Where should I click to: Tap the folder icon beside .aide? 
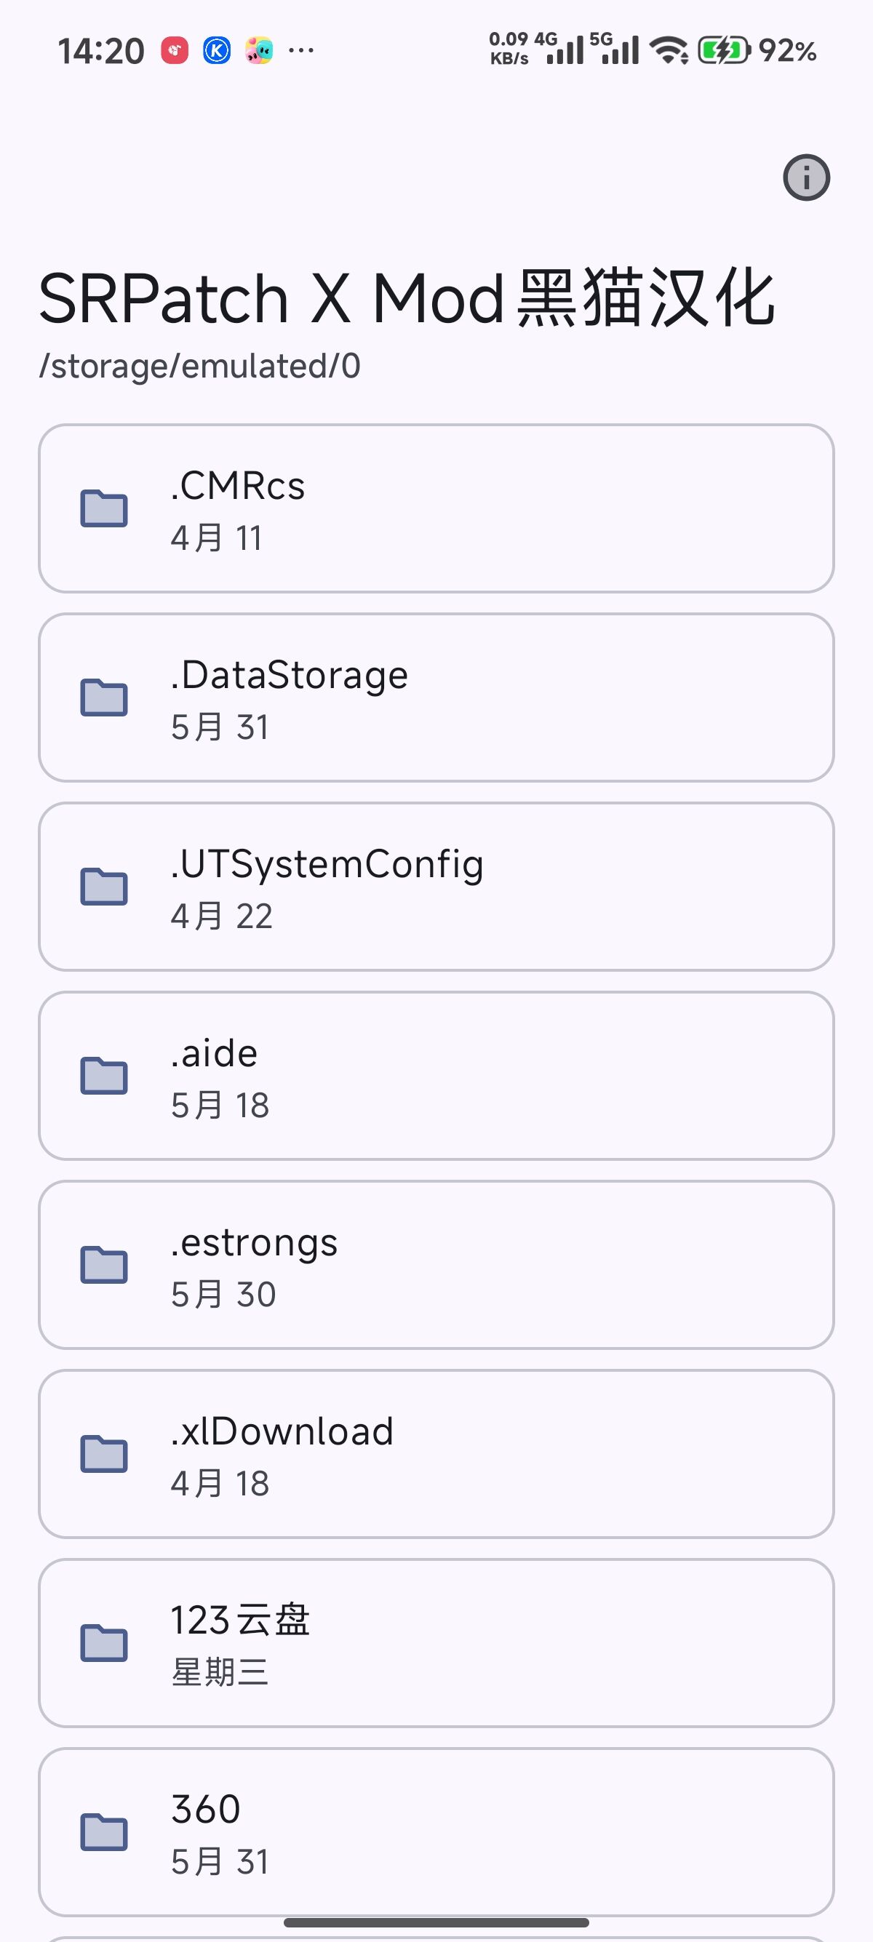pos(104,1076)
